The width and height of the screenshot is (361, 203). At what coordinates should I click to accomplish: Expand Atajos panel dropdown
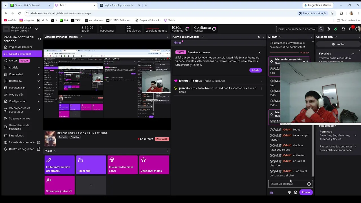pos(55,151)
